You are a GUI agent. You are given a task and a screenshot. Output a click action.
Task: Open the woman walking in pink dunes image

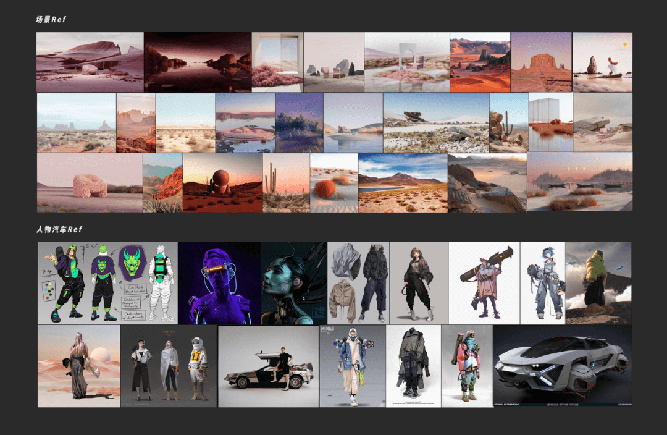(78, 366)
